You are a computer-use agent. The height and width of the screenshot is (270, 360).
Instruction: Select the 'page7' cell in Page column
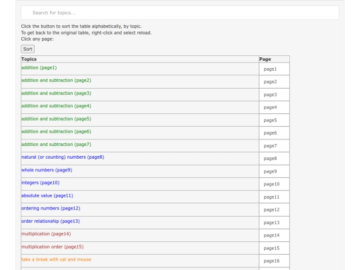click(274, 146)
